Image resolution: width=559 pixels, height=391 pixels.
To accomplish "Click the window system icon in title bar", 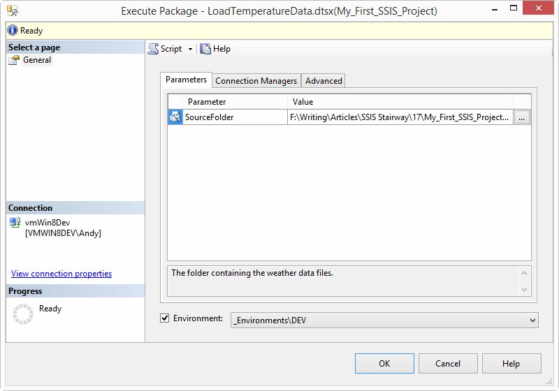I will (x=13, y=11).
